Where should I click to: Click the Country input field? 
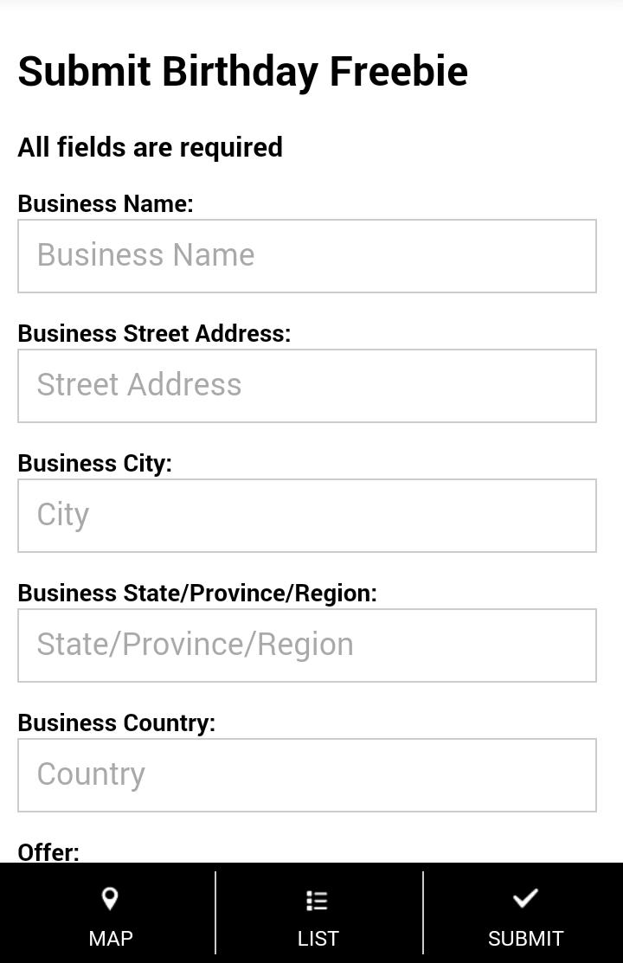(x=307, y=775)
